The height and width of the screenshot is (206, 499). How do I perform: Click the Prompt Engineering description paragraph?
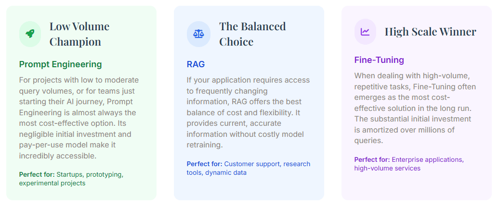coord(79,118)
